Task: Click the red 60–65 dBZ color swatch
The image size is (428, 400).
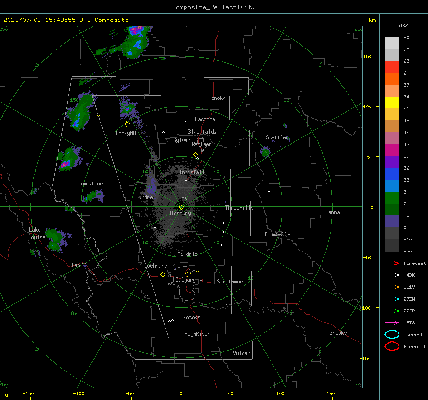Action: [392, 67]
